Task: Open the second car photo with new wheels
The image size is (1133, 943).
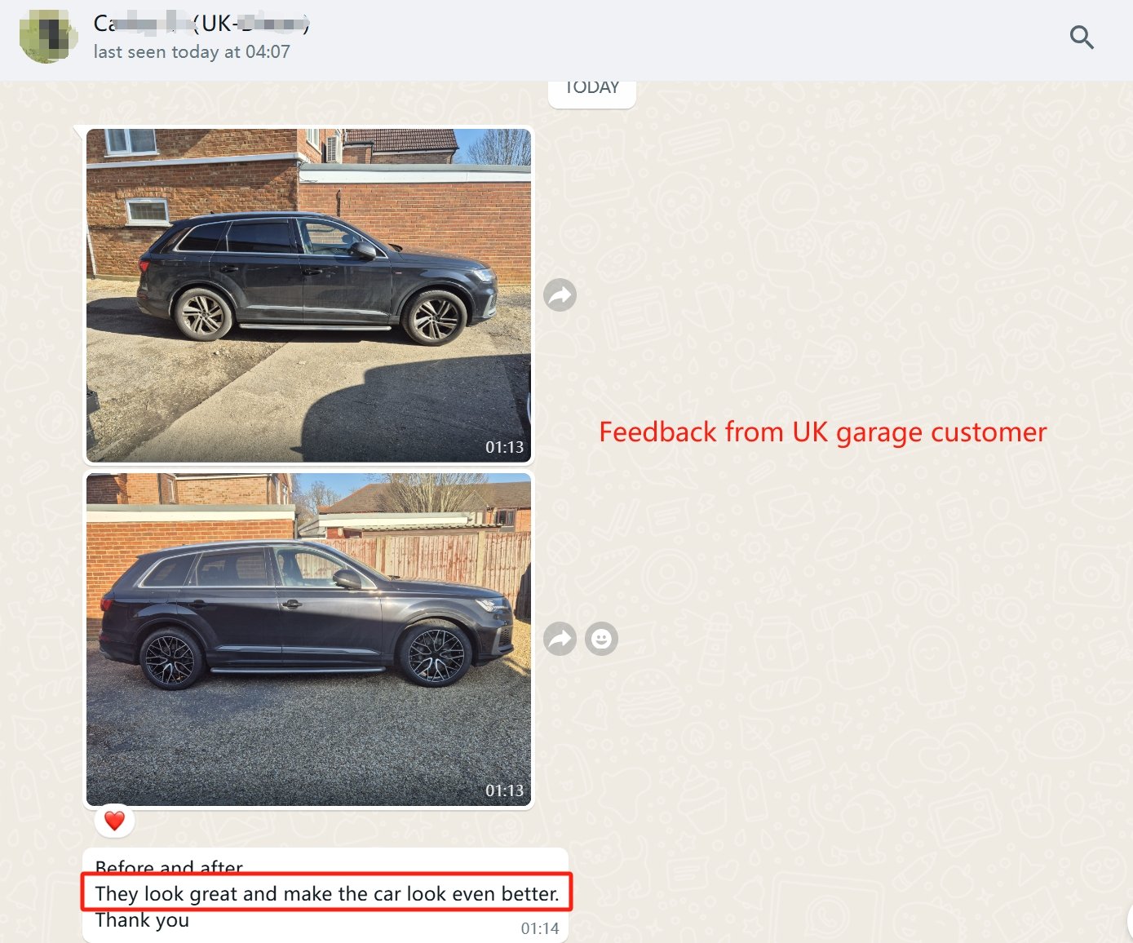Action: pos(308,640)
